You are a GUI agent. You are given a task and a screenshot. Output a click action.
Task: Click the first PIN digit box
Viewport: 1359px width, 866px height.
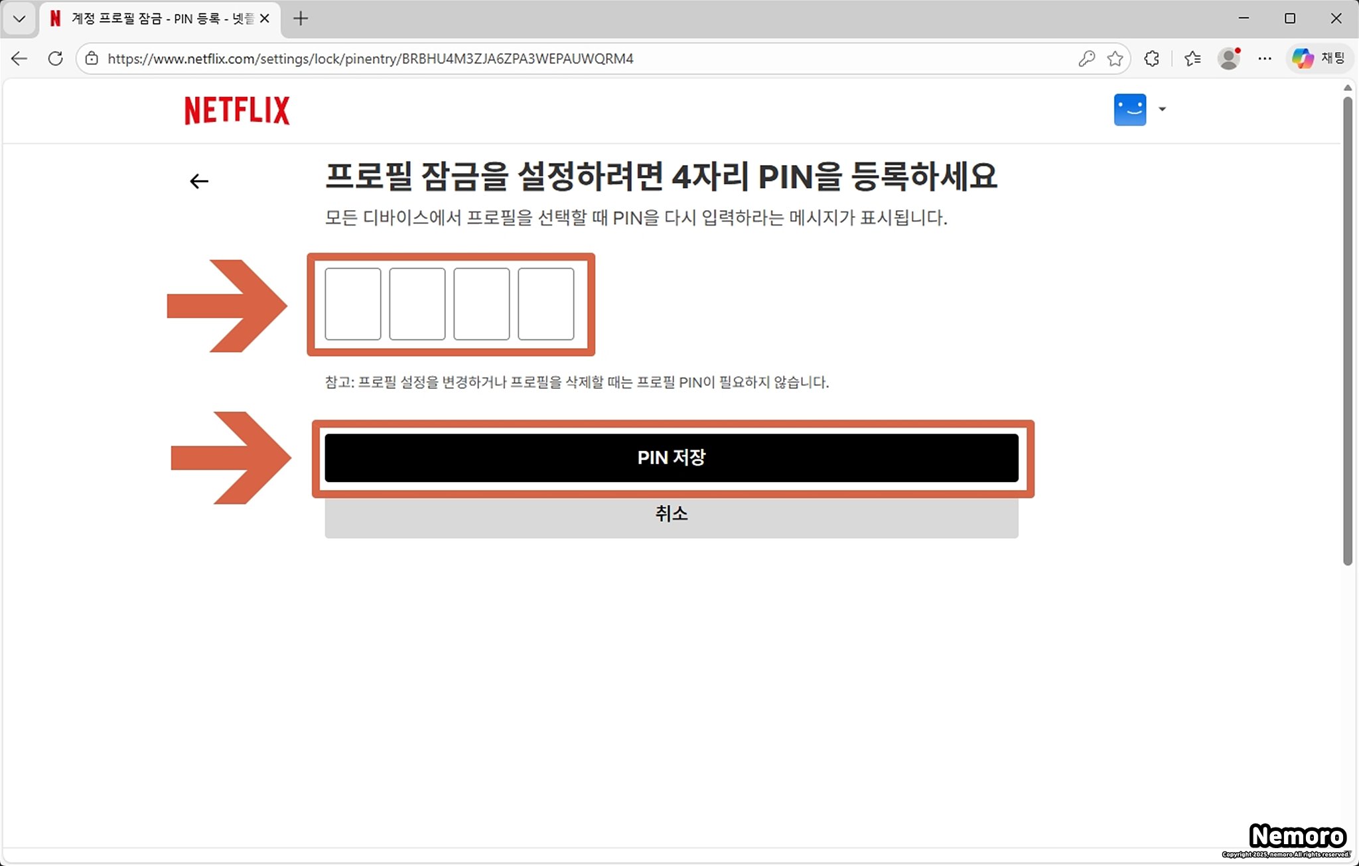(x=353, y=304)
